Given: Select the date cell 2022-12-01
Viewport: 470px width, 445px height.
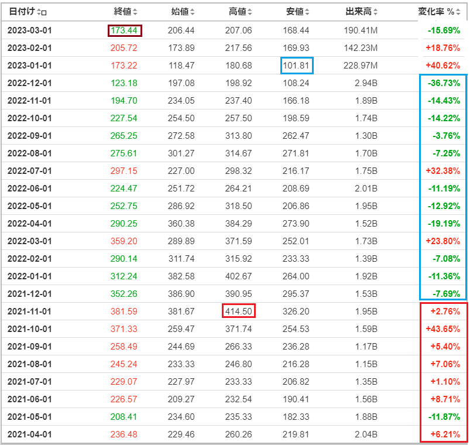Looking at the screenshot, I should [x=30, y=83].
